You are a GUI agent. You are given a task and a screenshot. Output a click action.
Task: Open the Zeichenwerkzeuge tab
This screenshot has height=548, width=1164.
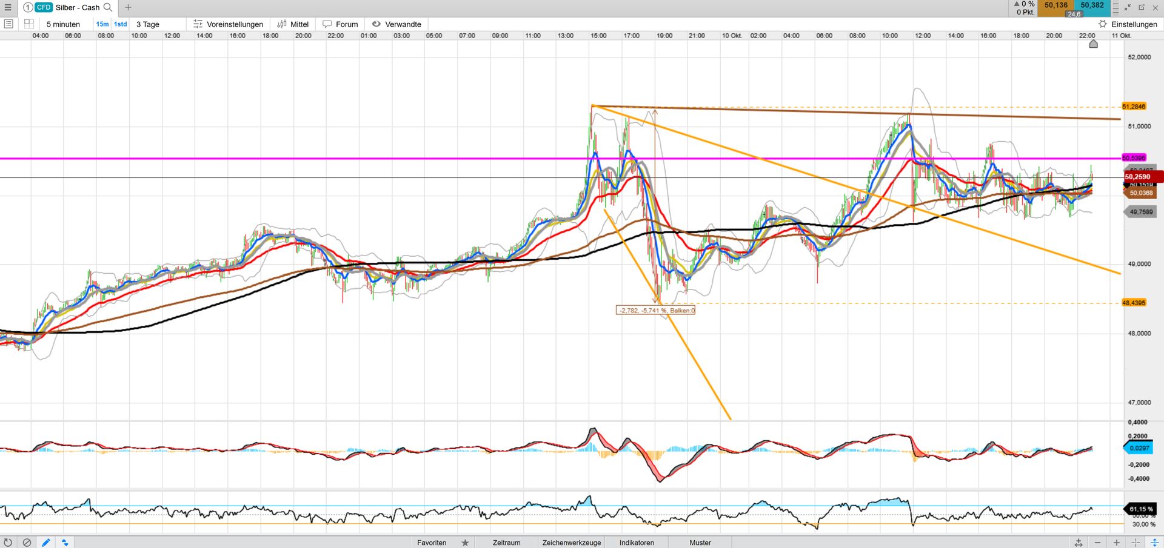click(571, 543)
